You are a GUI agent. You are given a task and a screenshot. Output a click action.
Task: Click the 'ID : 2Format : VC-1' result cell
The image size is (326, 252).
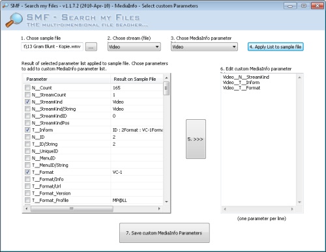[138, 130]
